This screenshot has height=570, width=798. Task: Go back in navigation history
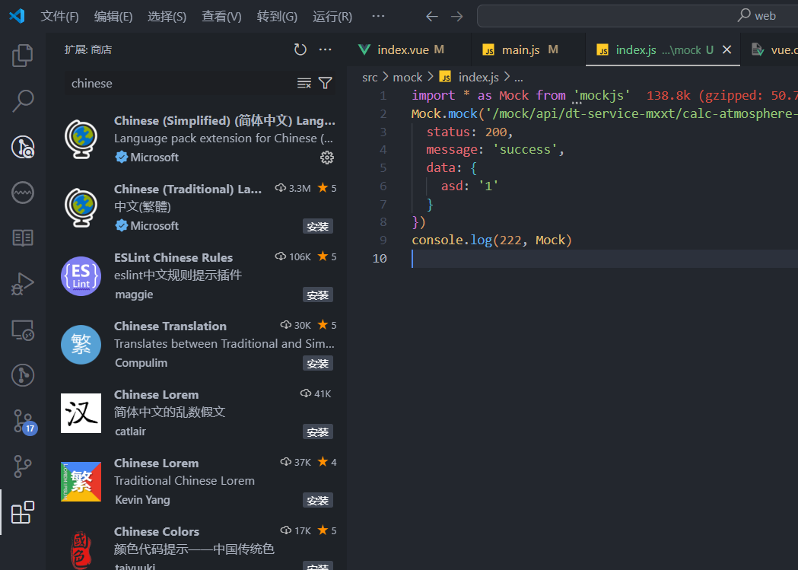click(431, 16)
